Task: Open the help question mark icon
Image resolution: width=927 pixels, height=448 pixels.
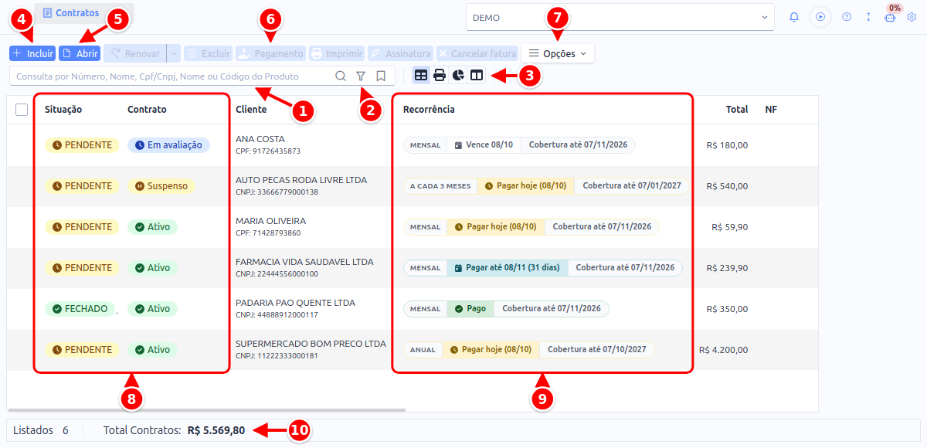Action: pyautogui.click(x=847, y=16)
